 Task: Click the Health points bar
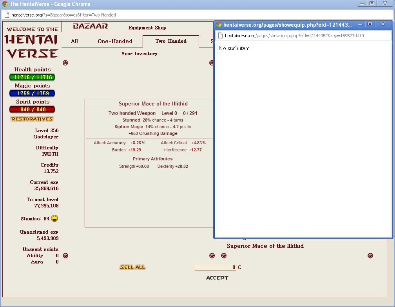pyautogui.click(x=32, y=77)
